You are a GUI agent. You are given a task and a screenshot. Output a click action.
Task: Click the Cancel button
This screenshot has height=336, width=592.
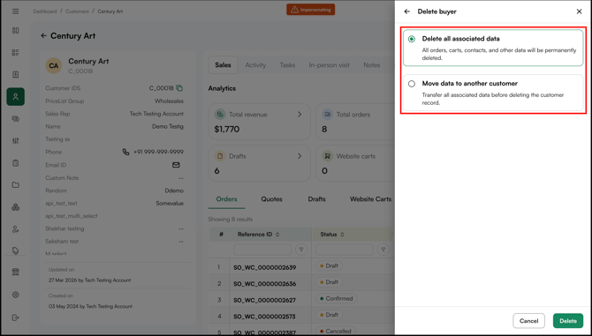[528, 321]
